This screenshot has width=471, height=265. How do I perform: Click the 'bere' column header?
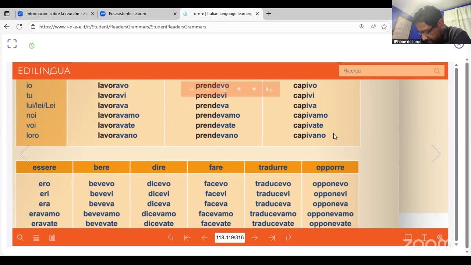pos(102,167)
